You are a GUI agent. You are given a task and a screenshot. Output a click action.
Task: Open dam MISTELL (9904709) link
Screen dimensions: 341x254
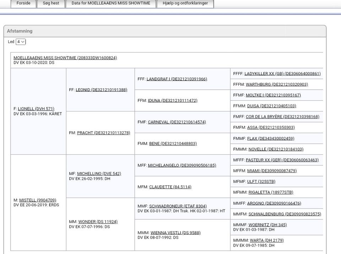tap(38, 200)
